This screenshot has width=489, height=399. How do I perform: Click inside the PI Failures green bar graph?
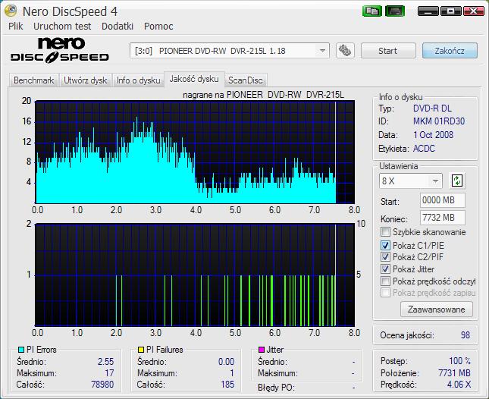click(x=195, y=275)
